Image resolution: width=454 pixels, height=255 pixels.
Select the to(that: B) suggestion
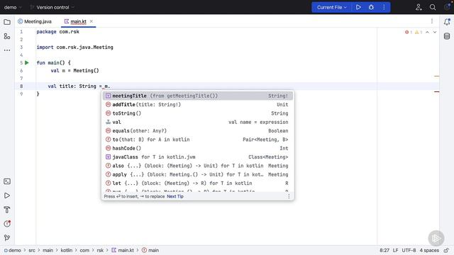click(x=197, y=140)
